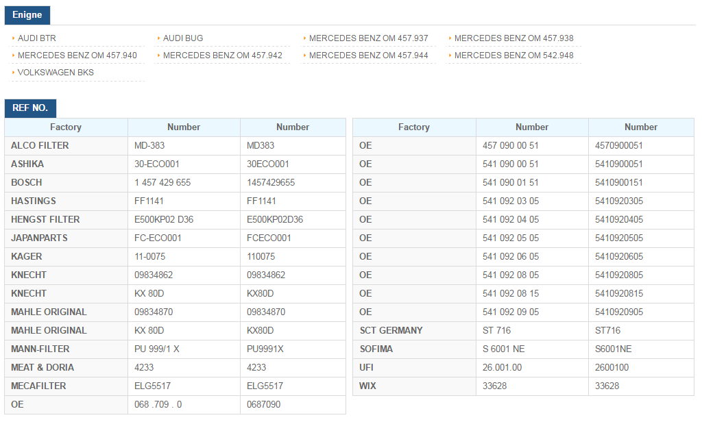
Task: Select number 0687090
Action: click(x=263, y=405)
